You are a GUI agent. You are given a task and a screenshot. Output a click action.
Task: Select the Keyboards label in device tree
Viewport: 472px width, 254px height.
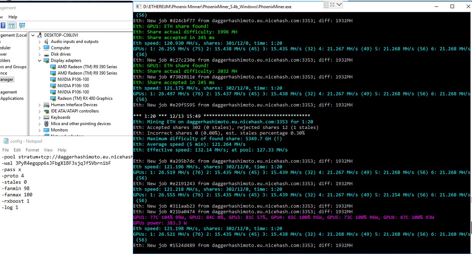pyautogui.click(x=60, y=117)
